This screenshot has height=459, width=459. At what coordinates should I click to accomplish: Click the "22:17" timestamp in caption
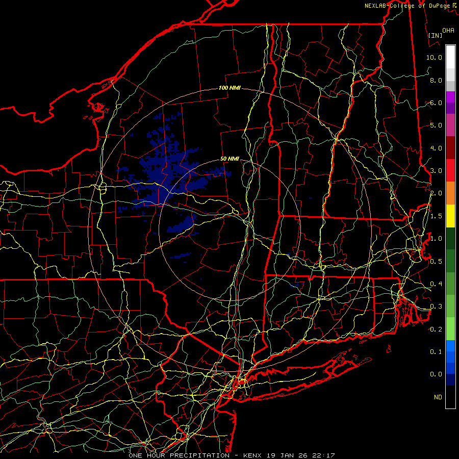point(324,455)
